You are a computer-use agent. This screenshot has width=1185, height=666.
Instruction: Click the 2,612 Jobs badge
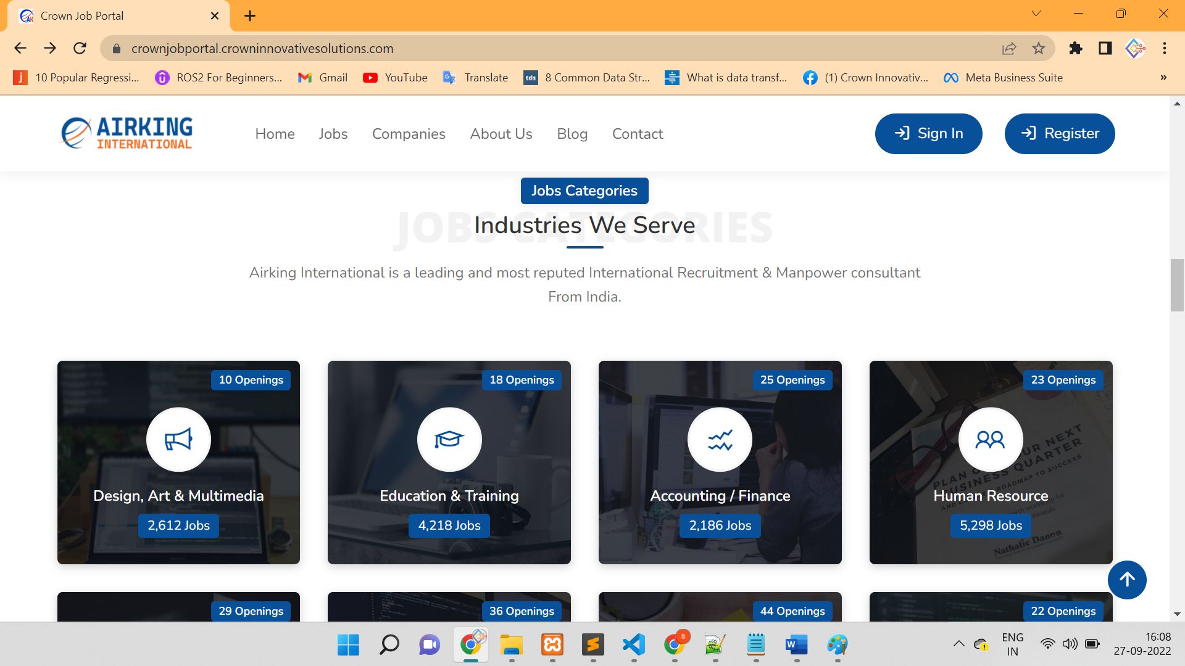(178, 525)
